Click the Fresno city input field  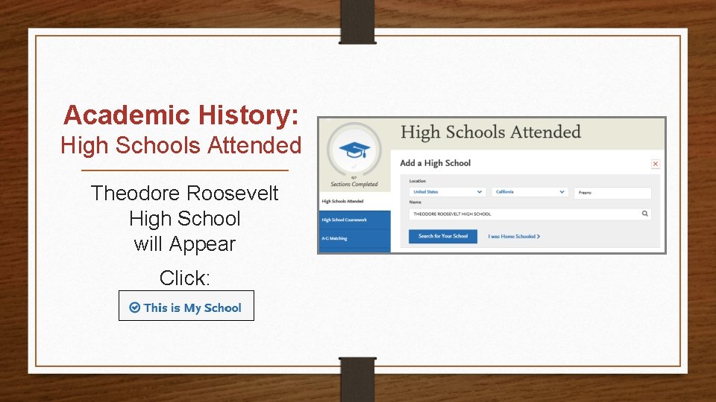tap(612, 193)
